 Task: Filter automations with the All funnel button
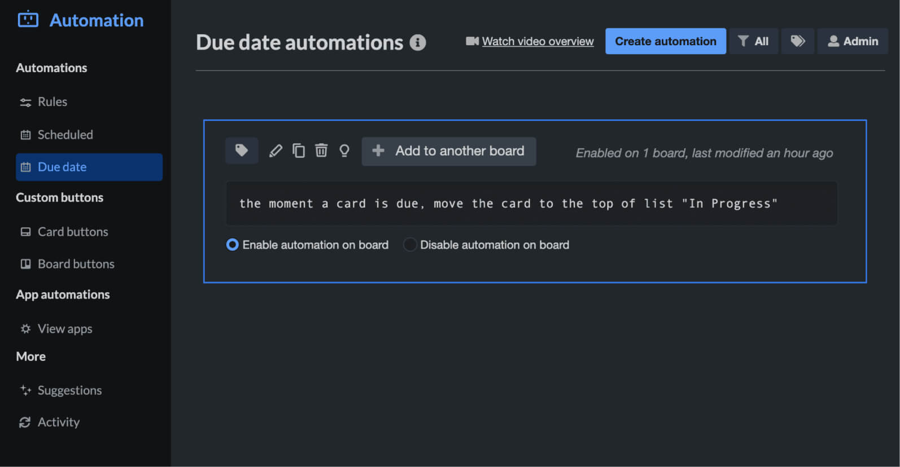click(x=753, y=41)
